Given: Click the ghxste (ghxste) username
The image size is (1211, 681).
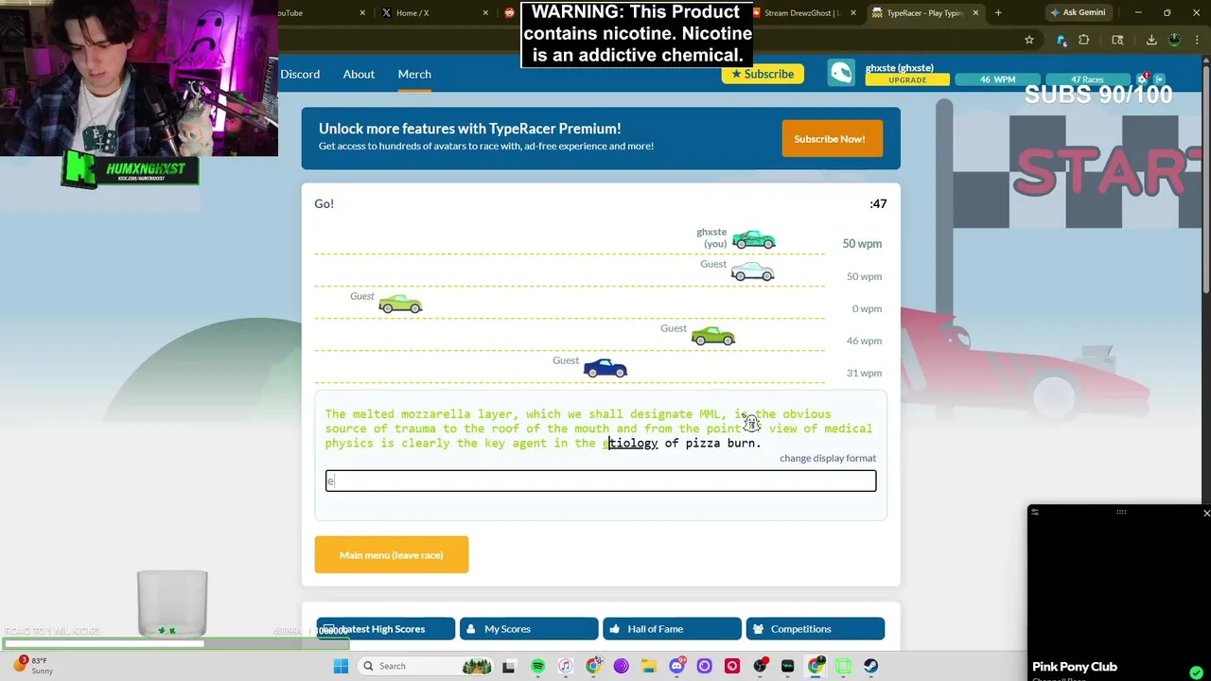Looking at the screenshot, I should [900, 68].
